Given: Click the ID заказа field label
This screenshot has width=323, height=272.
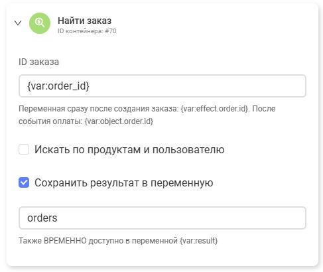Looking at the screenshot, I should (x=38, y=62).
